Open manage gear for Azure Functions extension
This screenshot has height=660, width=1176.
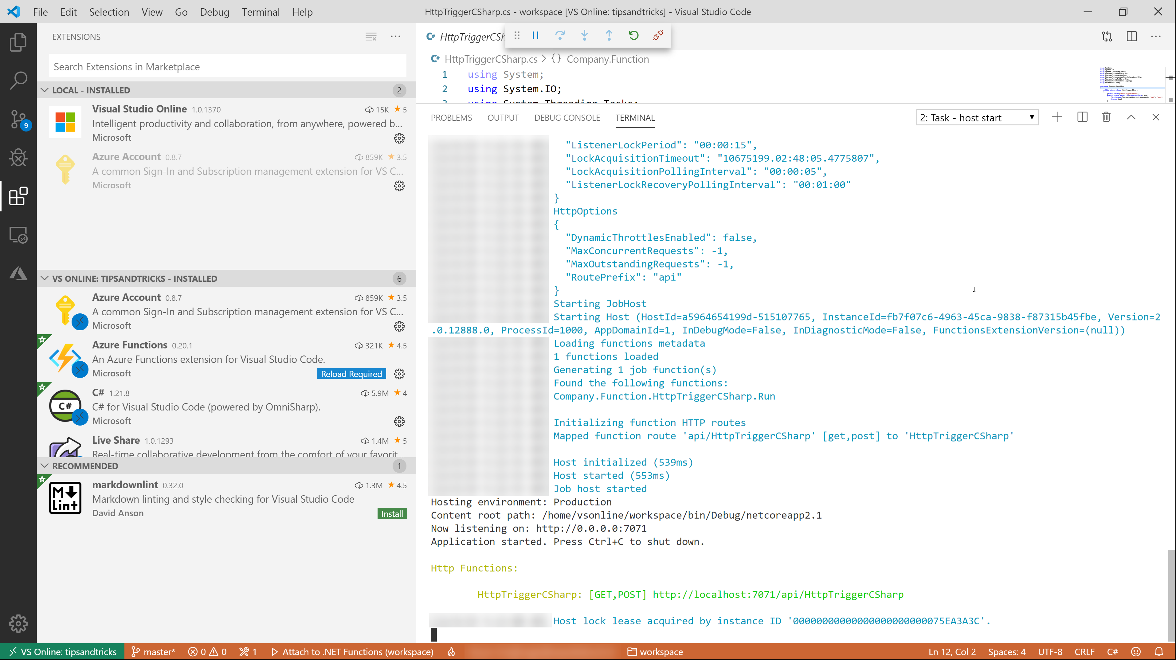pyautogui.click(x=399, y=374)
